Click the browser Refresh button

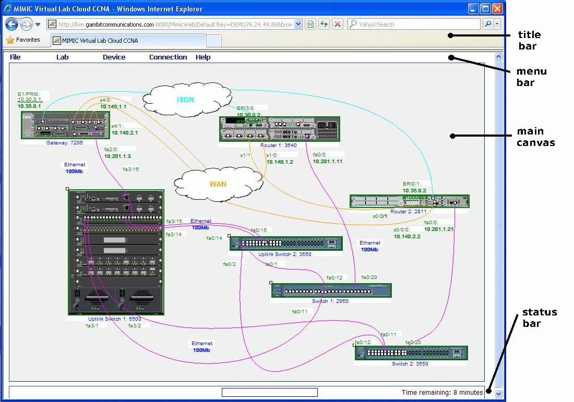[324, 25]
